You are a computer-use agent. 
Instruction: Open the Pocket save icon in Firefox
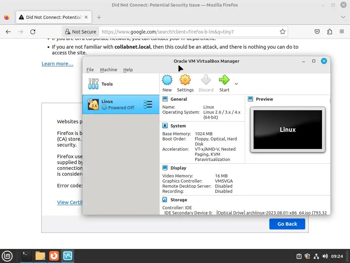click(317, 32)
